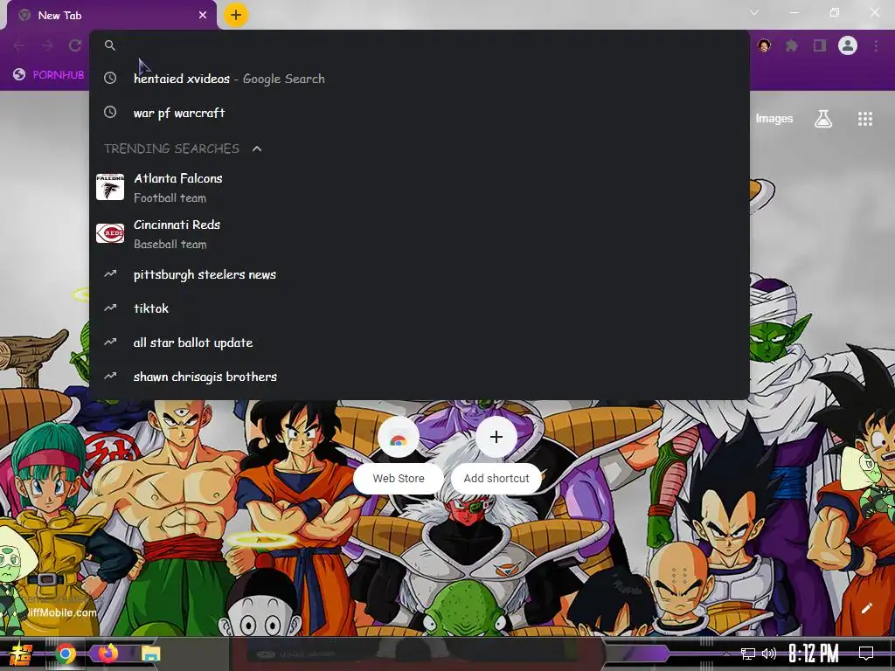Select all star ballot update suggestion
The width and height of the screenshot is (895, 671).
click(420, 342)
